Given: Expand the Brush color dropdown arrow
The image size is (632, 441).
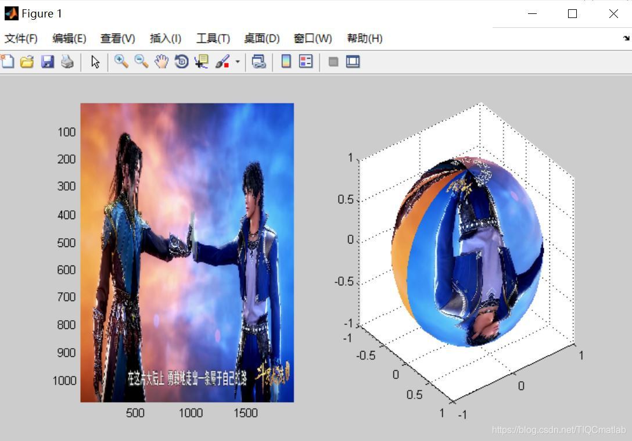Looking at the screenshot, I should (x=238, y=62).
